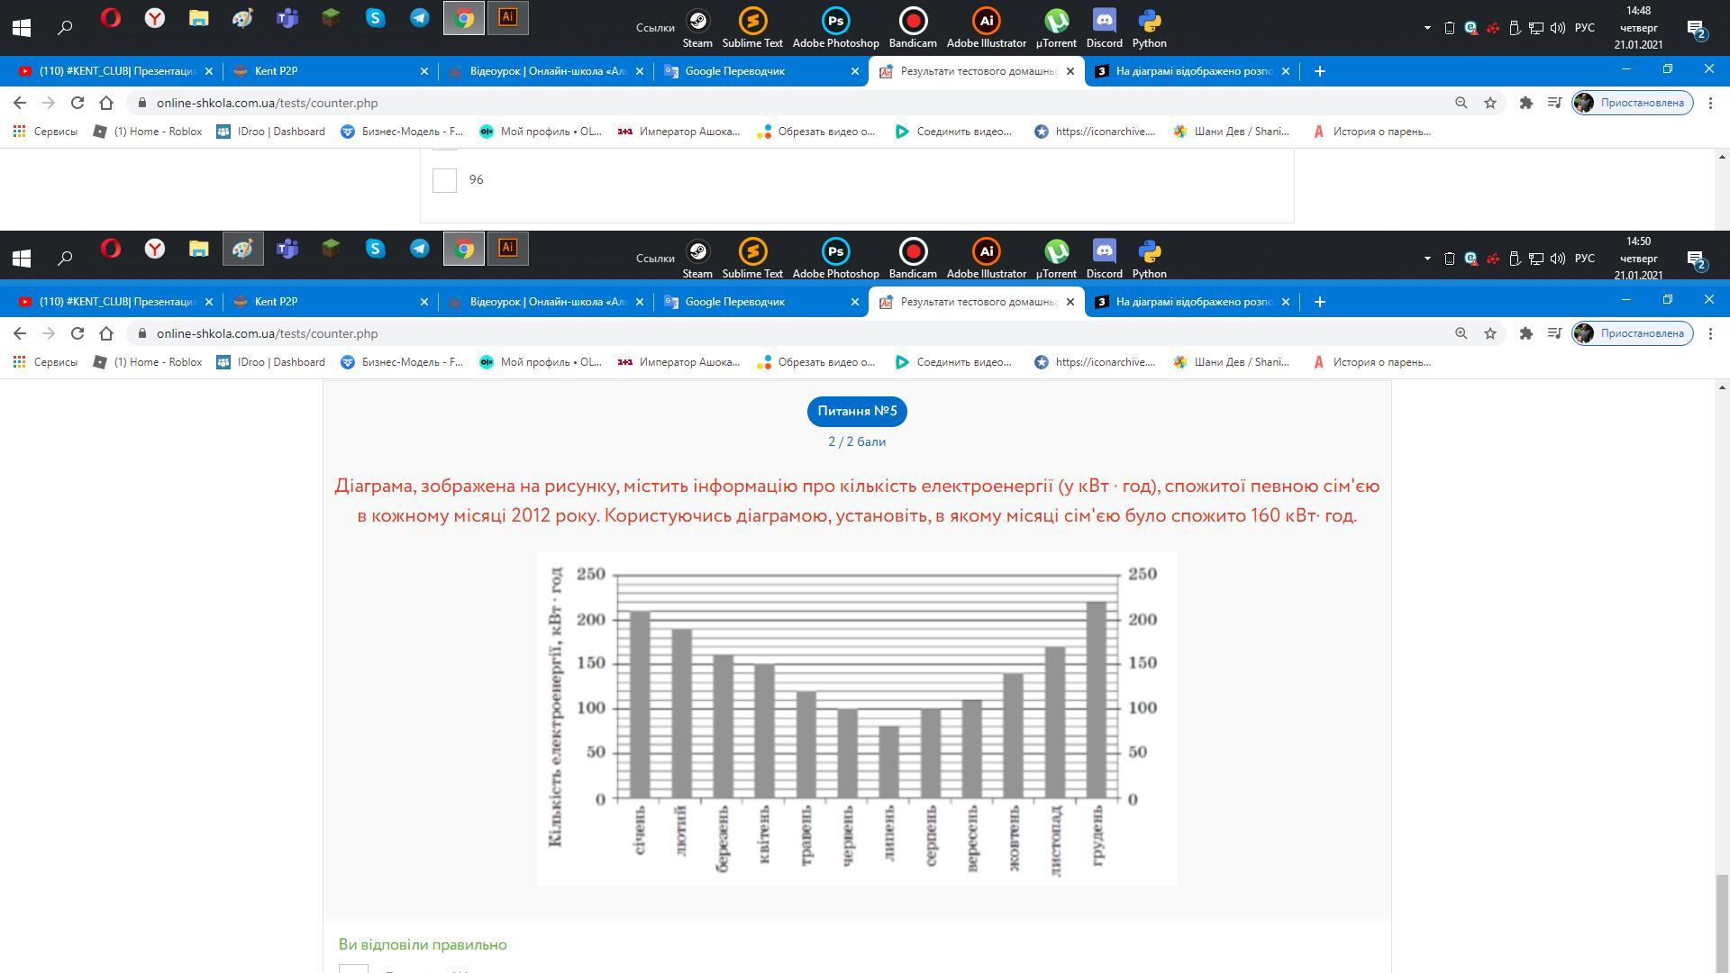Image resolution: width=1730 pixels, height=973 pixels.
Task: Click the Питання №5 question badge
Action: (856, 411)
